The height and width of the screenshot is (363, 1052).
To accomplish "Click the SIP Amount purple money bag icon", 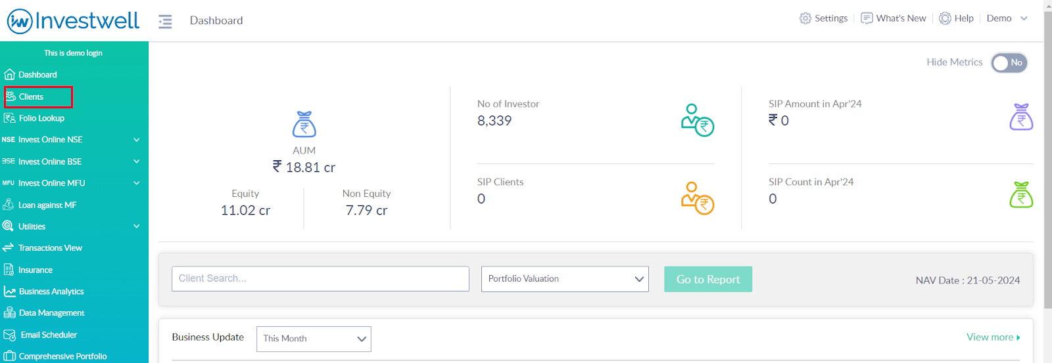I will (x=1021, y=117).
